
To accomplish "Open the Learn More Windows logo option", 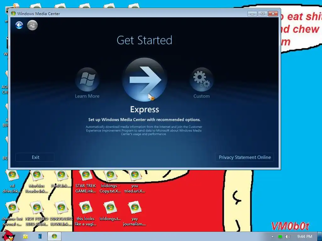I will point(87,79).
